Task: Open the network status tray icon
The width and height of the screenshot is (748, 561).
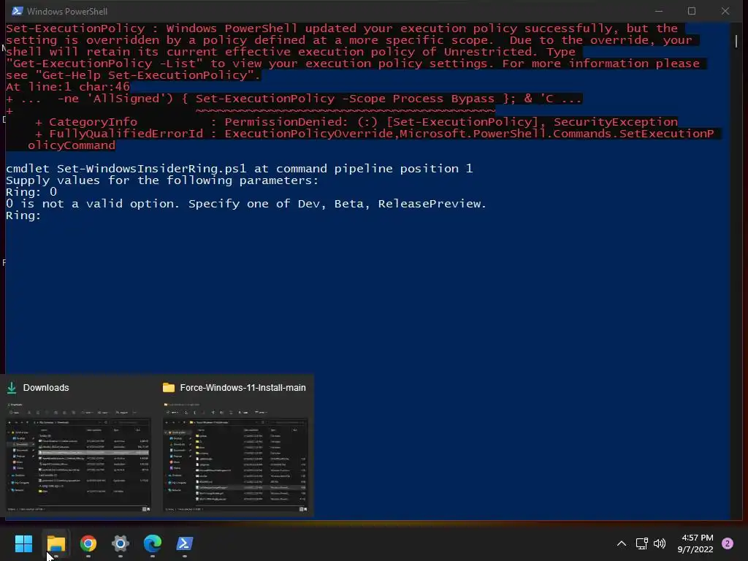Action: (x=641, y=543)
